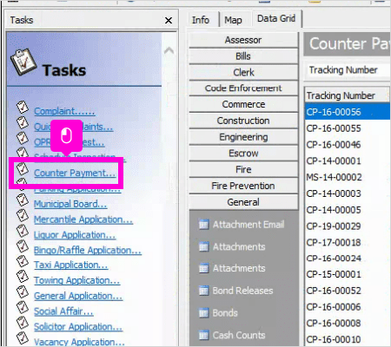391x347 pixels.
Task: Click the grid icon beside Attachment Email
Action: (203, 225)
